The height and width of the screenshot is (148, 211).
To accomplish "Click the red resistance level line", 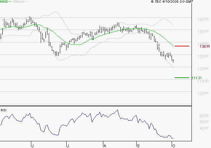I will click(182, 46).
